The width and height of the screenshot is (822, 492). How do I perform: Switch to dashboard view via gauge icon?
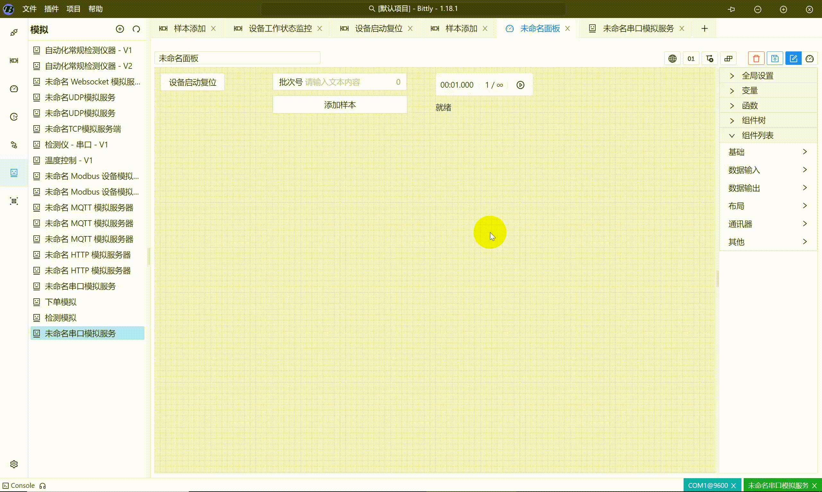pos(810,58)
